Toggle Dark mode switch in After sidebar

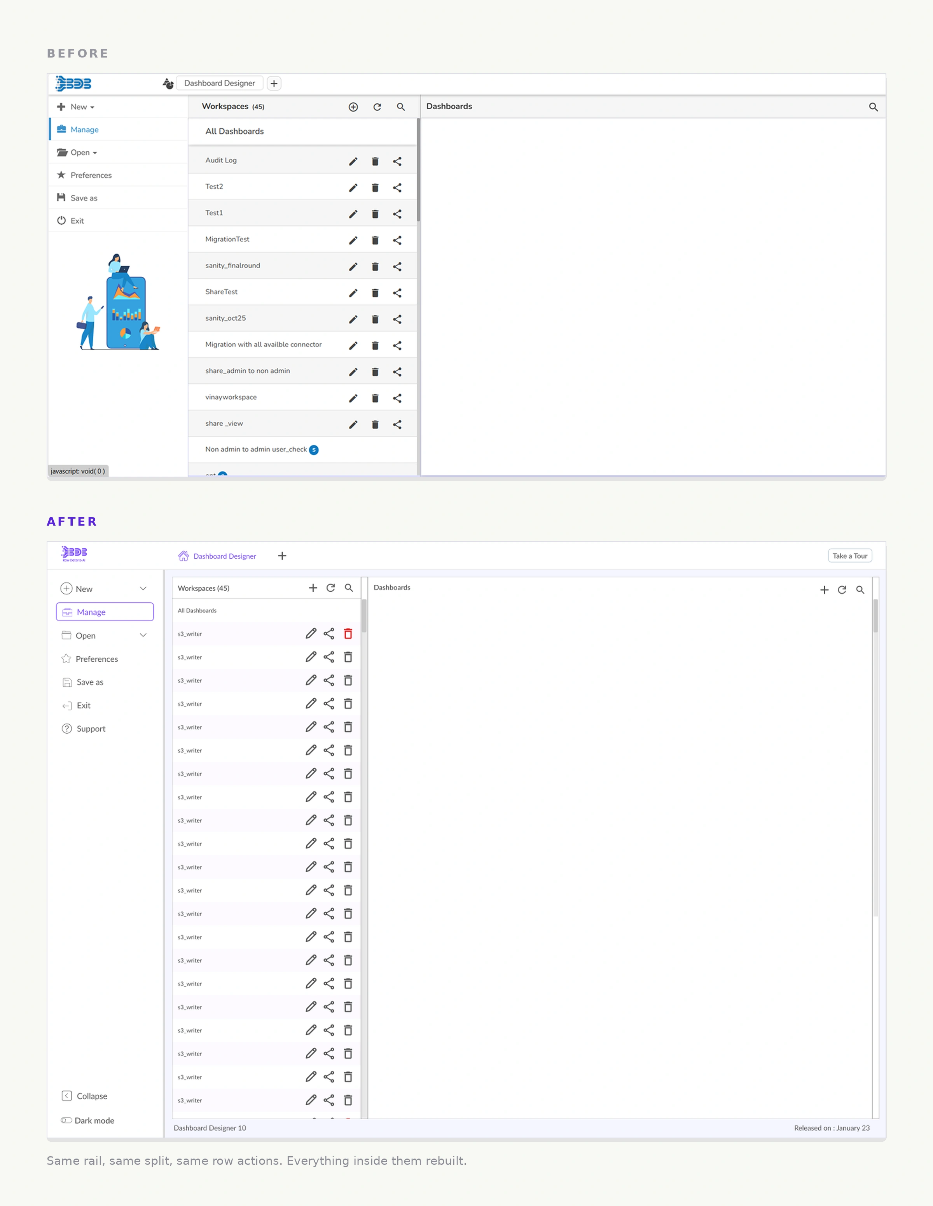click(x=66, y=1120)
